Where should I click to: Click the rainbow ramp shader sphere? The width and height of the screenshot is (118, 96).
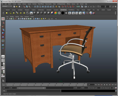(x=56, y=13)
